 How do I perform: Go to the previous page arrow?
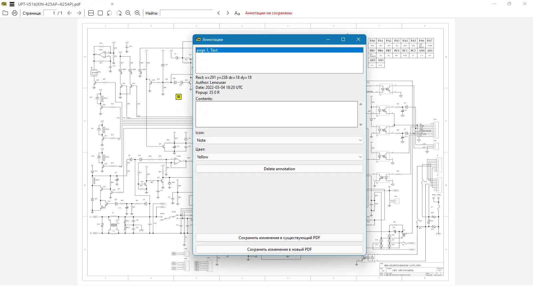coord(70,13)
